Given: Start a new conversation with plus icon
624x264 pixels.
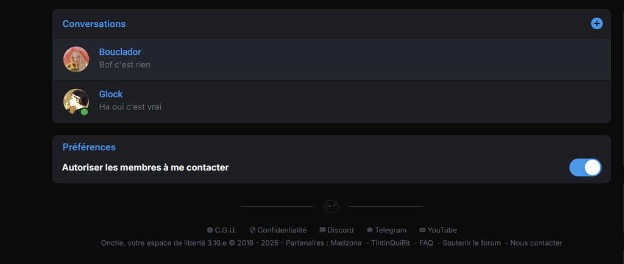Looking at the screenshot, I should [x=597, y=24].
